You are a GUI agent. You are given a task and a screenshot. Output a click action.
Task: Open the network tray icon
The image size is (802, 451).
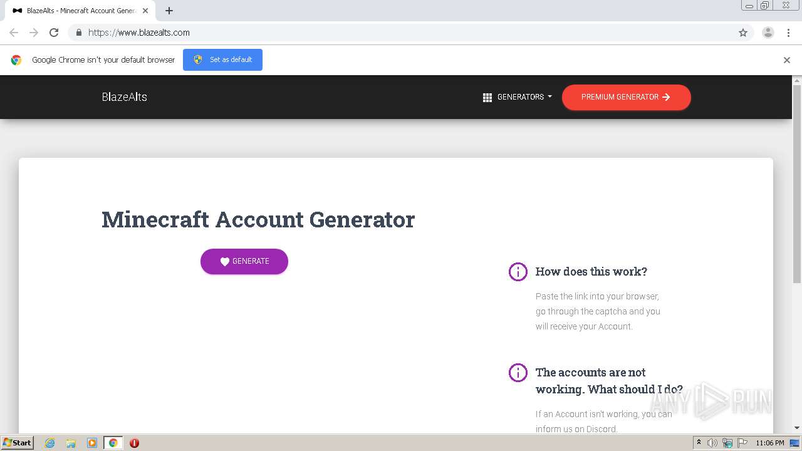tap(727, 443)
